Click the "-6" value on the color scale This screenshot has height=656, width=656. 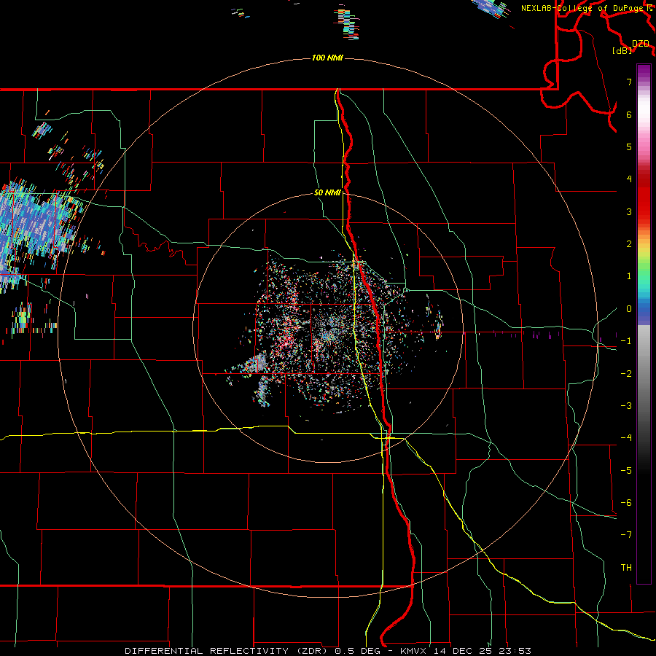(x=626, y=503)
